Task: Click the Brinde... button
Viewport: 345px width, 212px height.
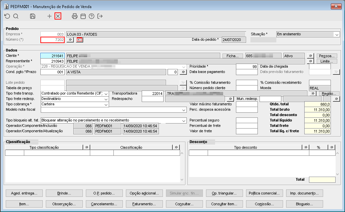Action: click(x=64, y=193)
